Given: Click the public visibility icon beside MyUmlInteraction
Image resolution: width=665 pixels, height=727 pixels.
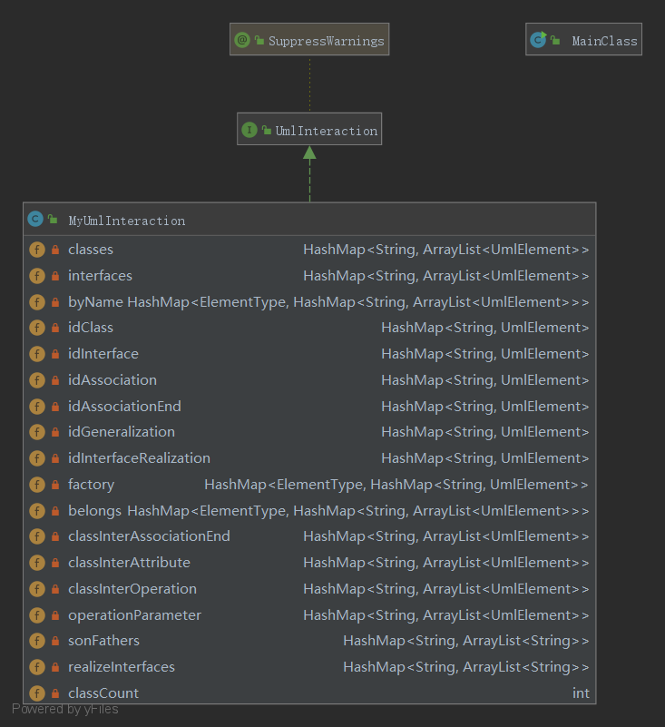Looking at the screenshot, I should coord(53,219).
